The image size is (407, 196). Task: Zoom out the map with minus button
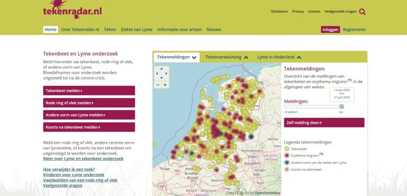point(158,85)
